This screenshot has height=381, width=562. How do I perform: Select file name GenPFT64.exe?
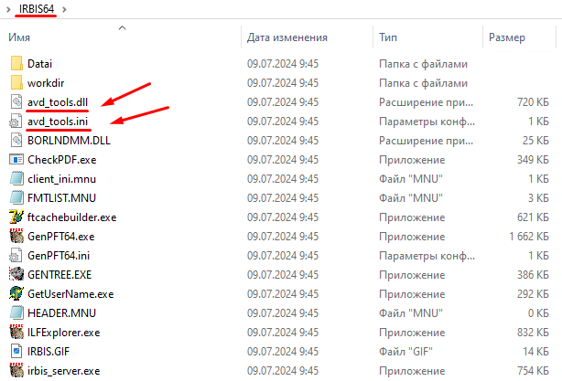(x=61, y=237)
